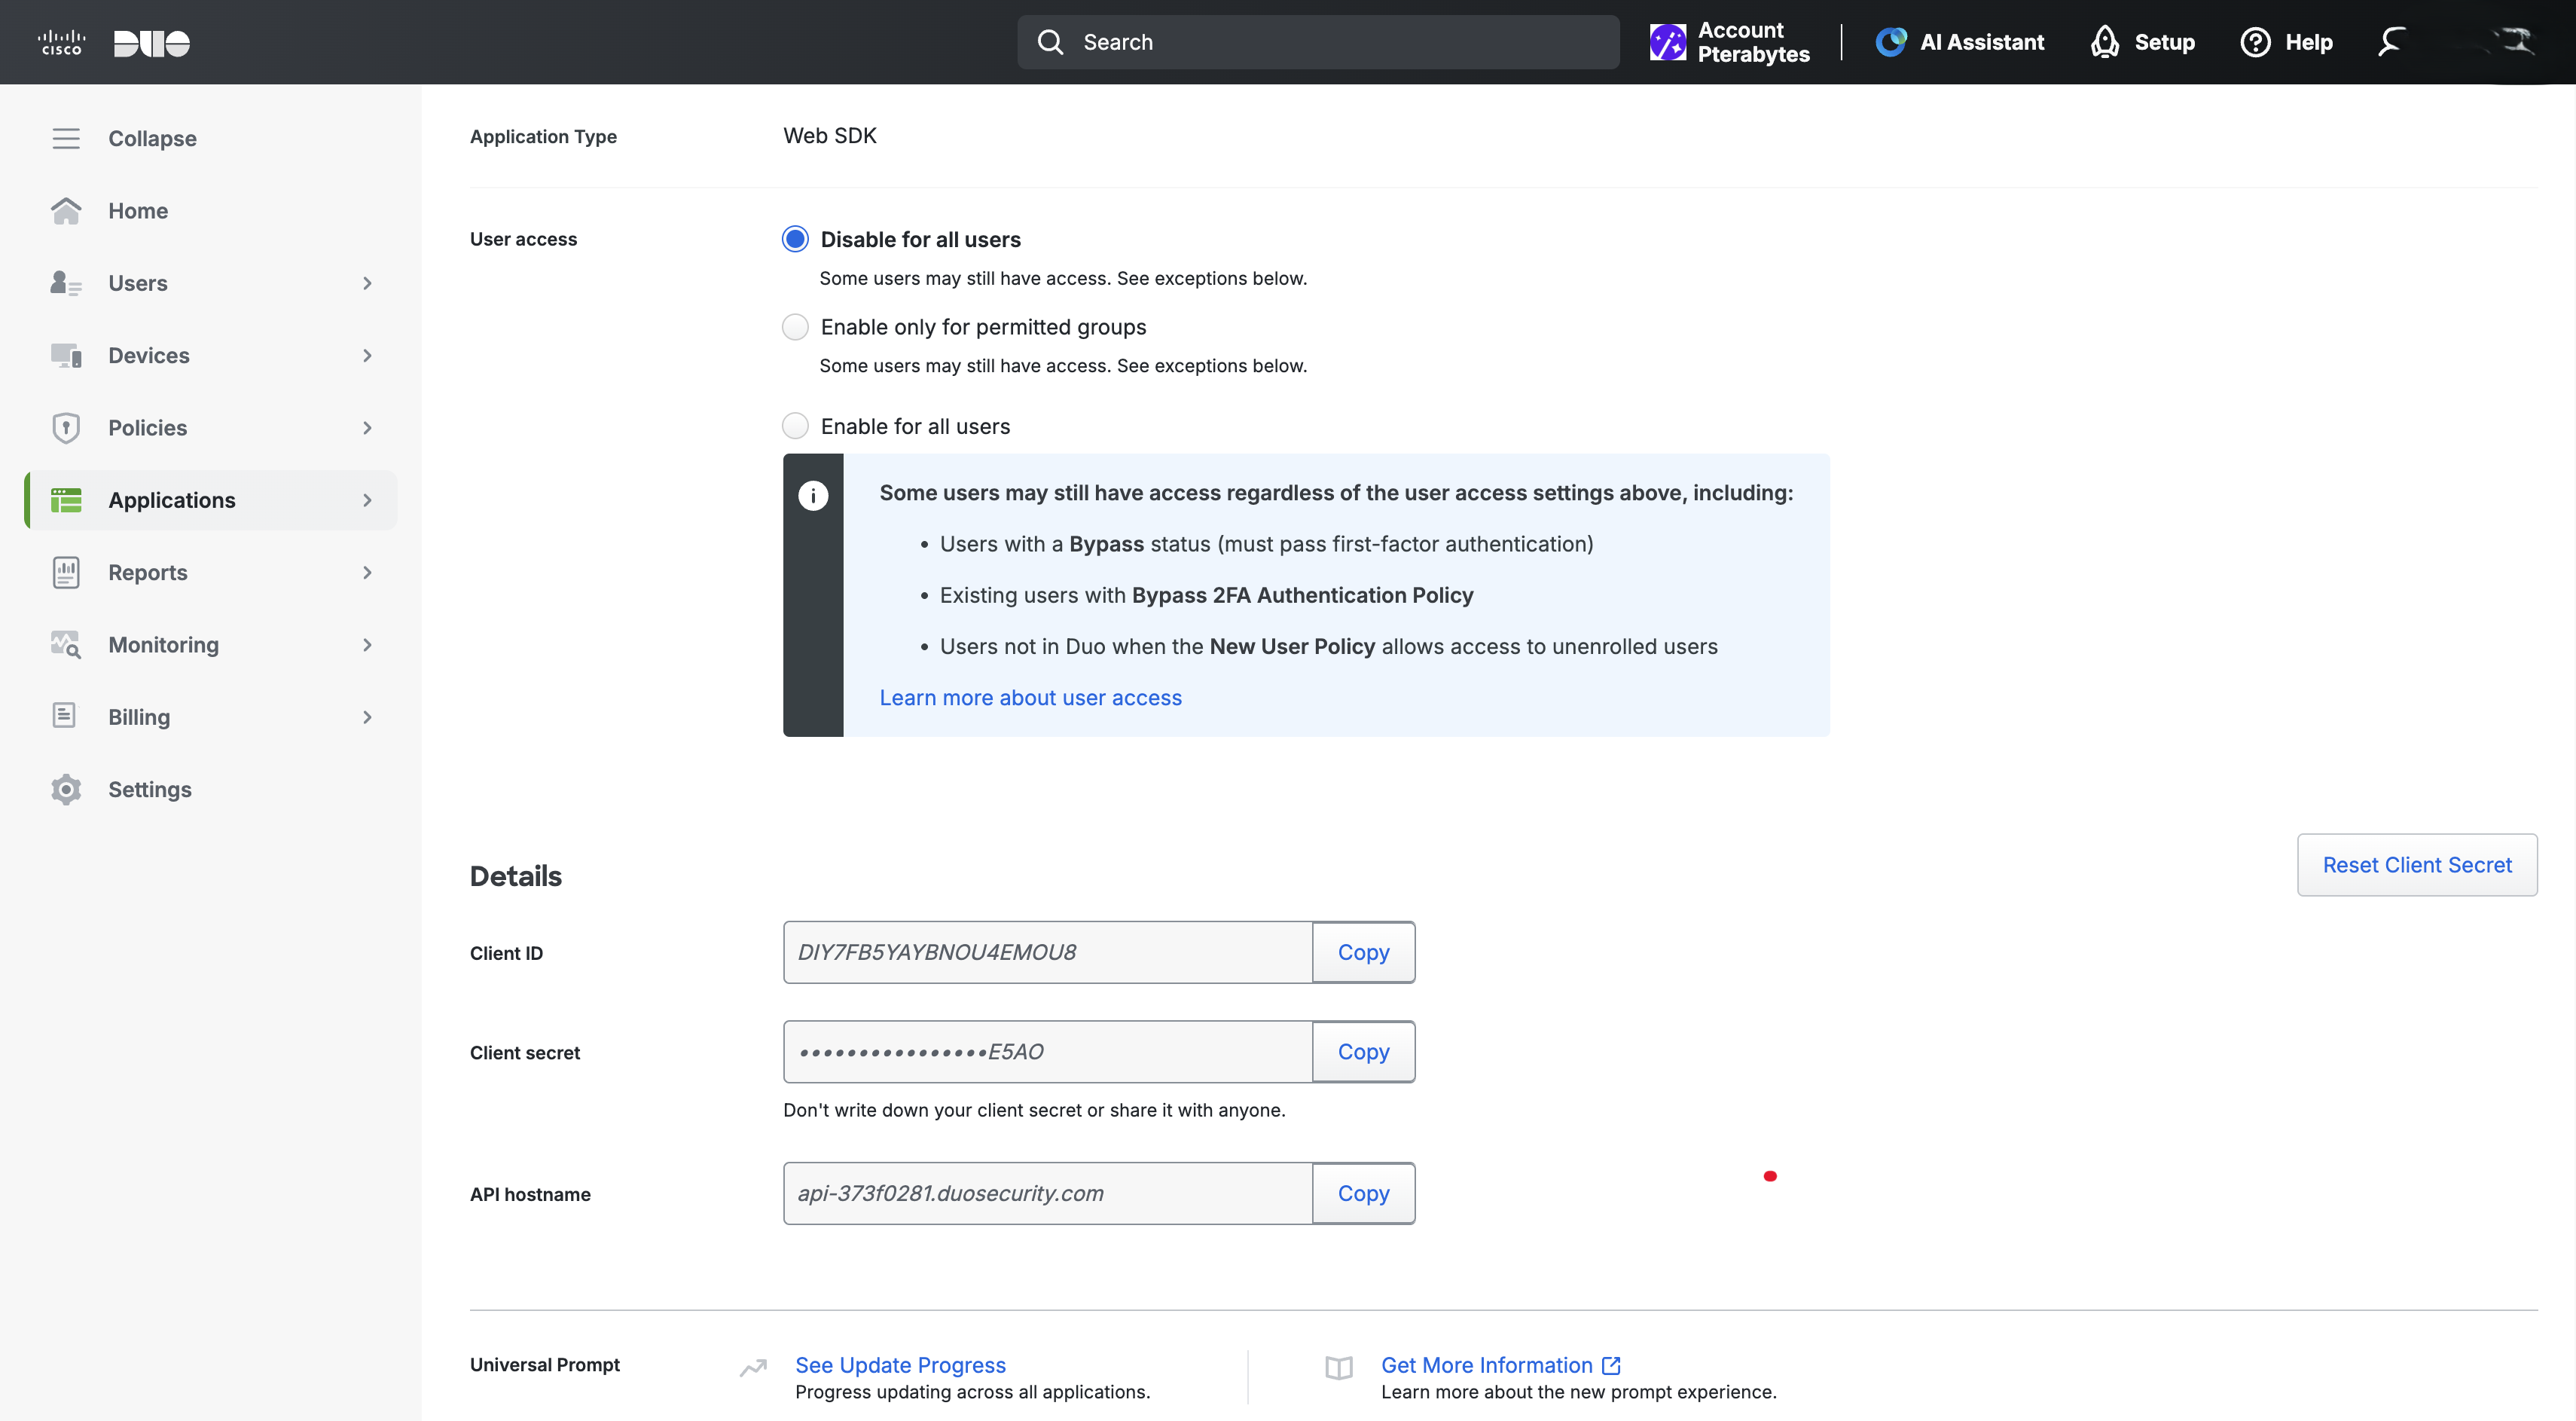Open See Update Progress link

pos(900,1365)
